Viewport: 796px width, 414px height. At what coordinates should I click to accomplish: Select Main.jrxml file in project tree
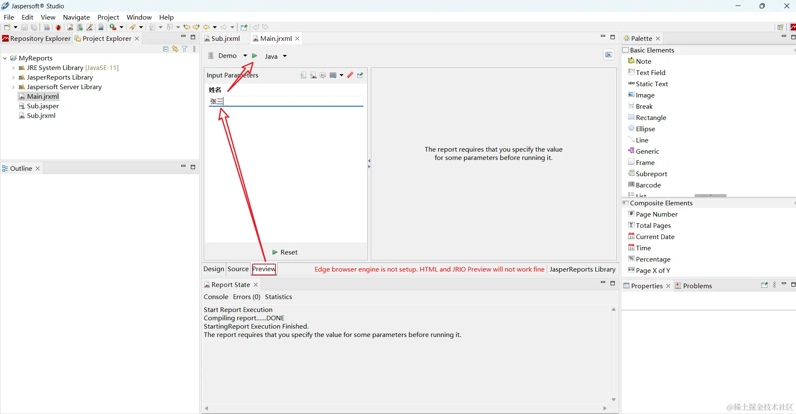pos(39,97)
